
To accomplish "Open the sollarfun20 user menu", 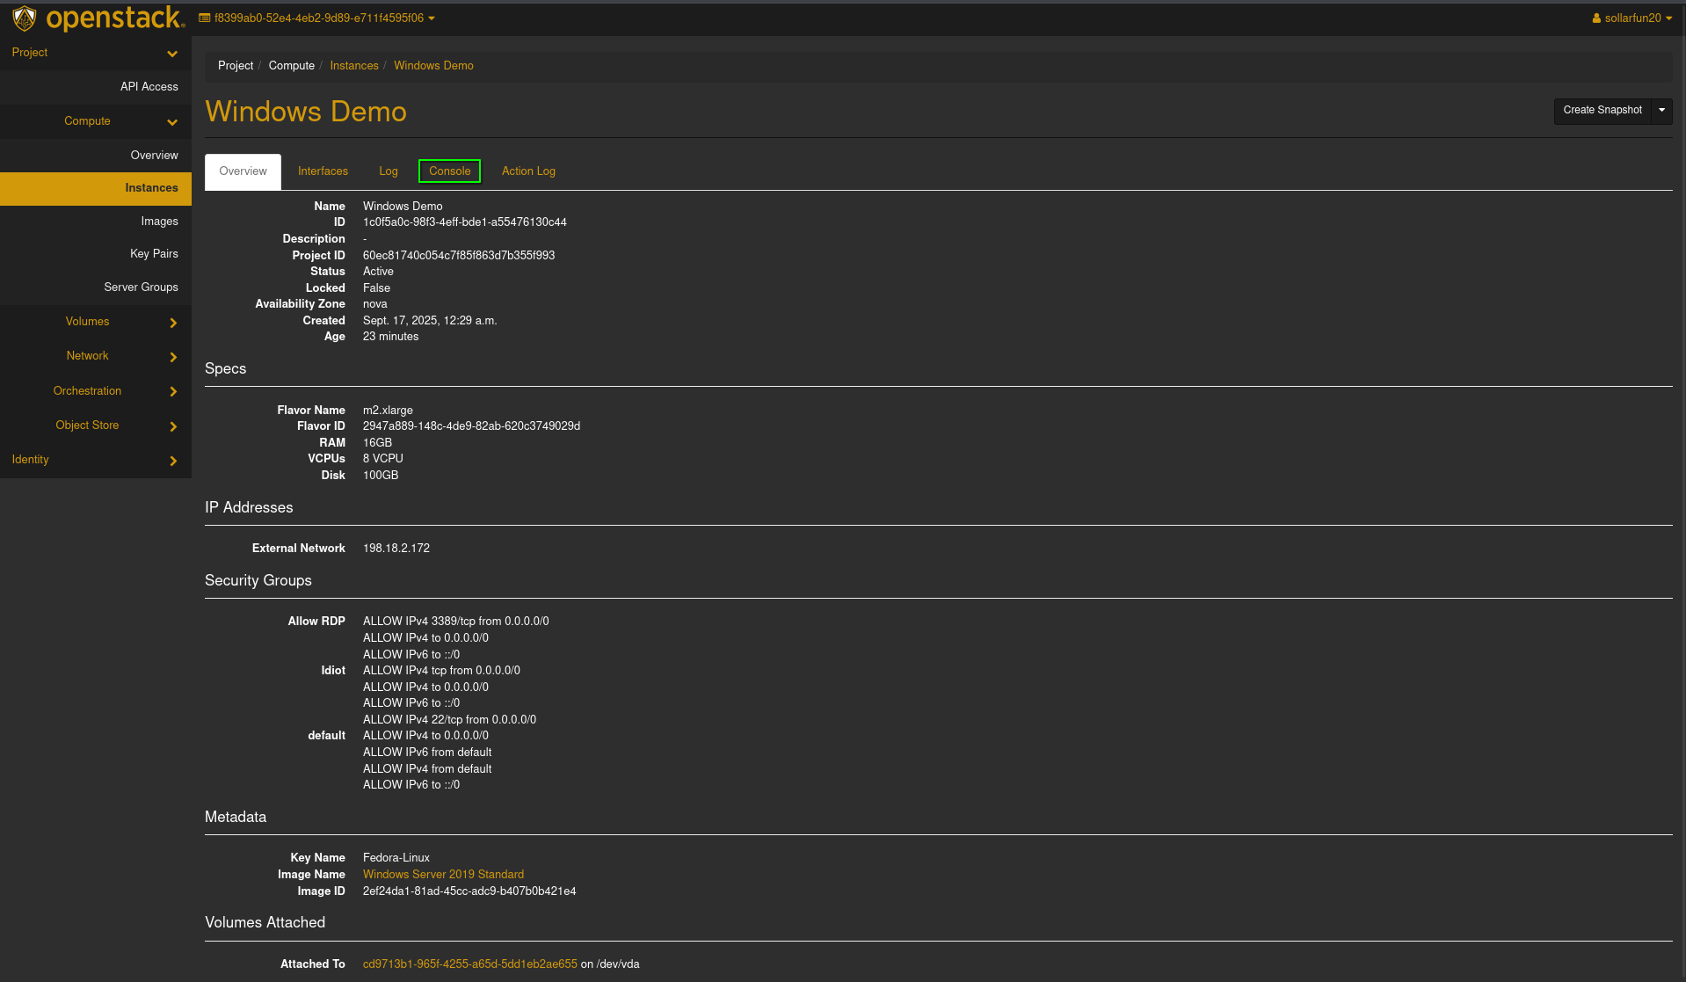I will coord(1631,18).
